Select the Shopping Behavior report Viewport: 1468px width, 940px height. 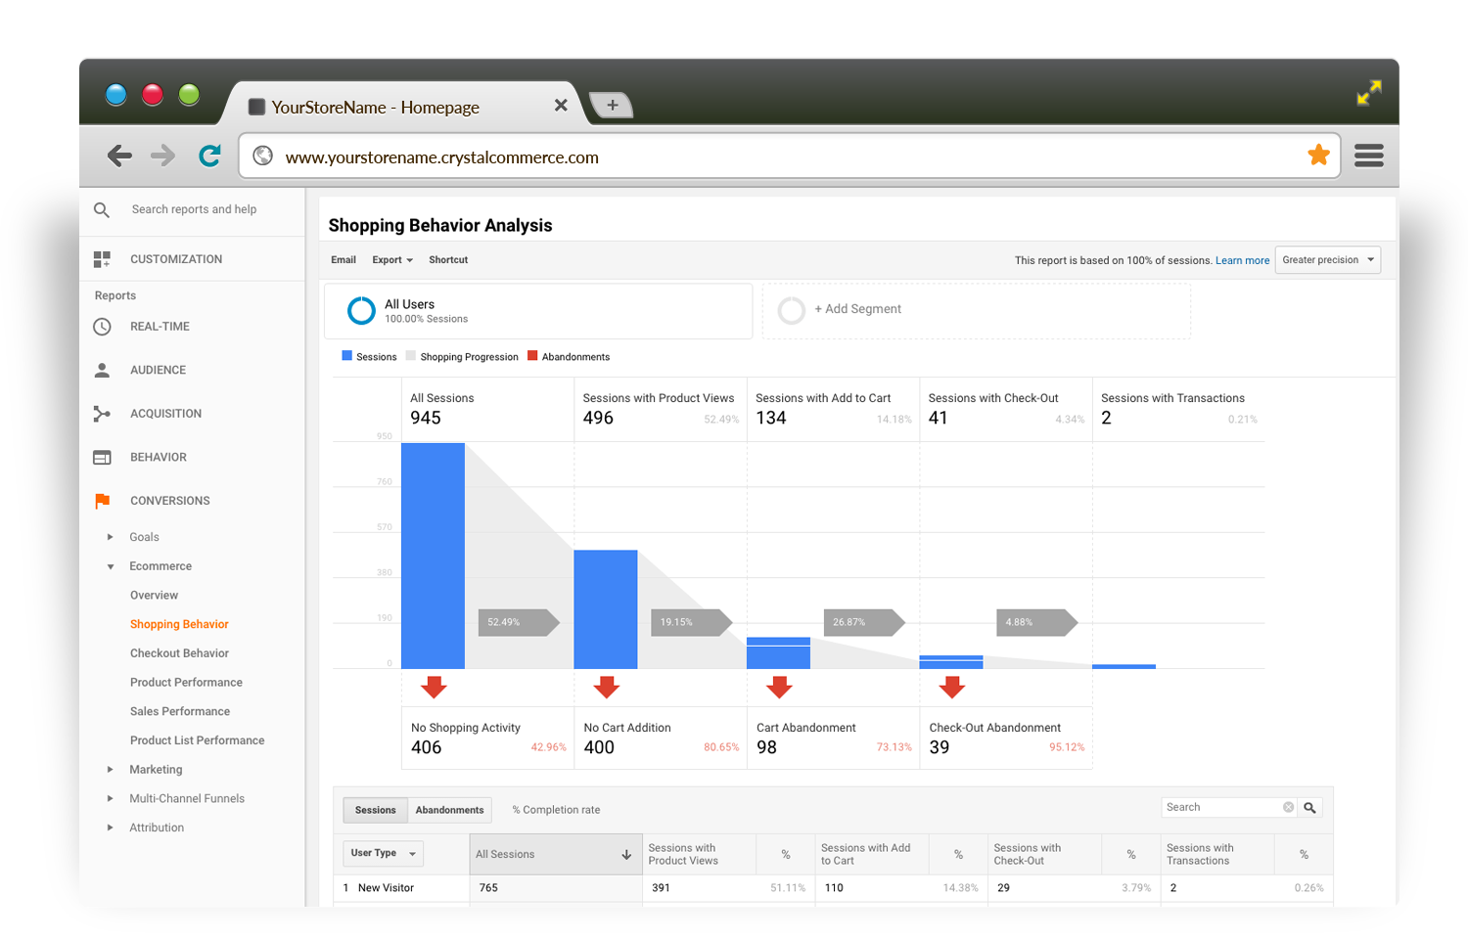(179, 624)
